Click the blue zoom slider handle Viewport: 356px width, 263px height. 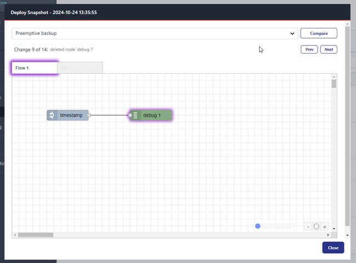pos(257,226)
